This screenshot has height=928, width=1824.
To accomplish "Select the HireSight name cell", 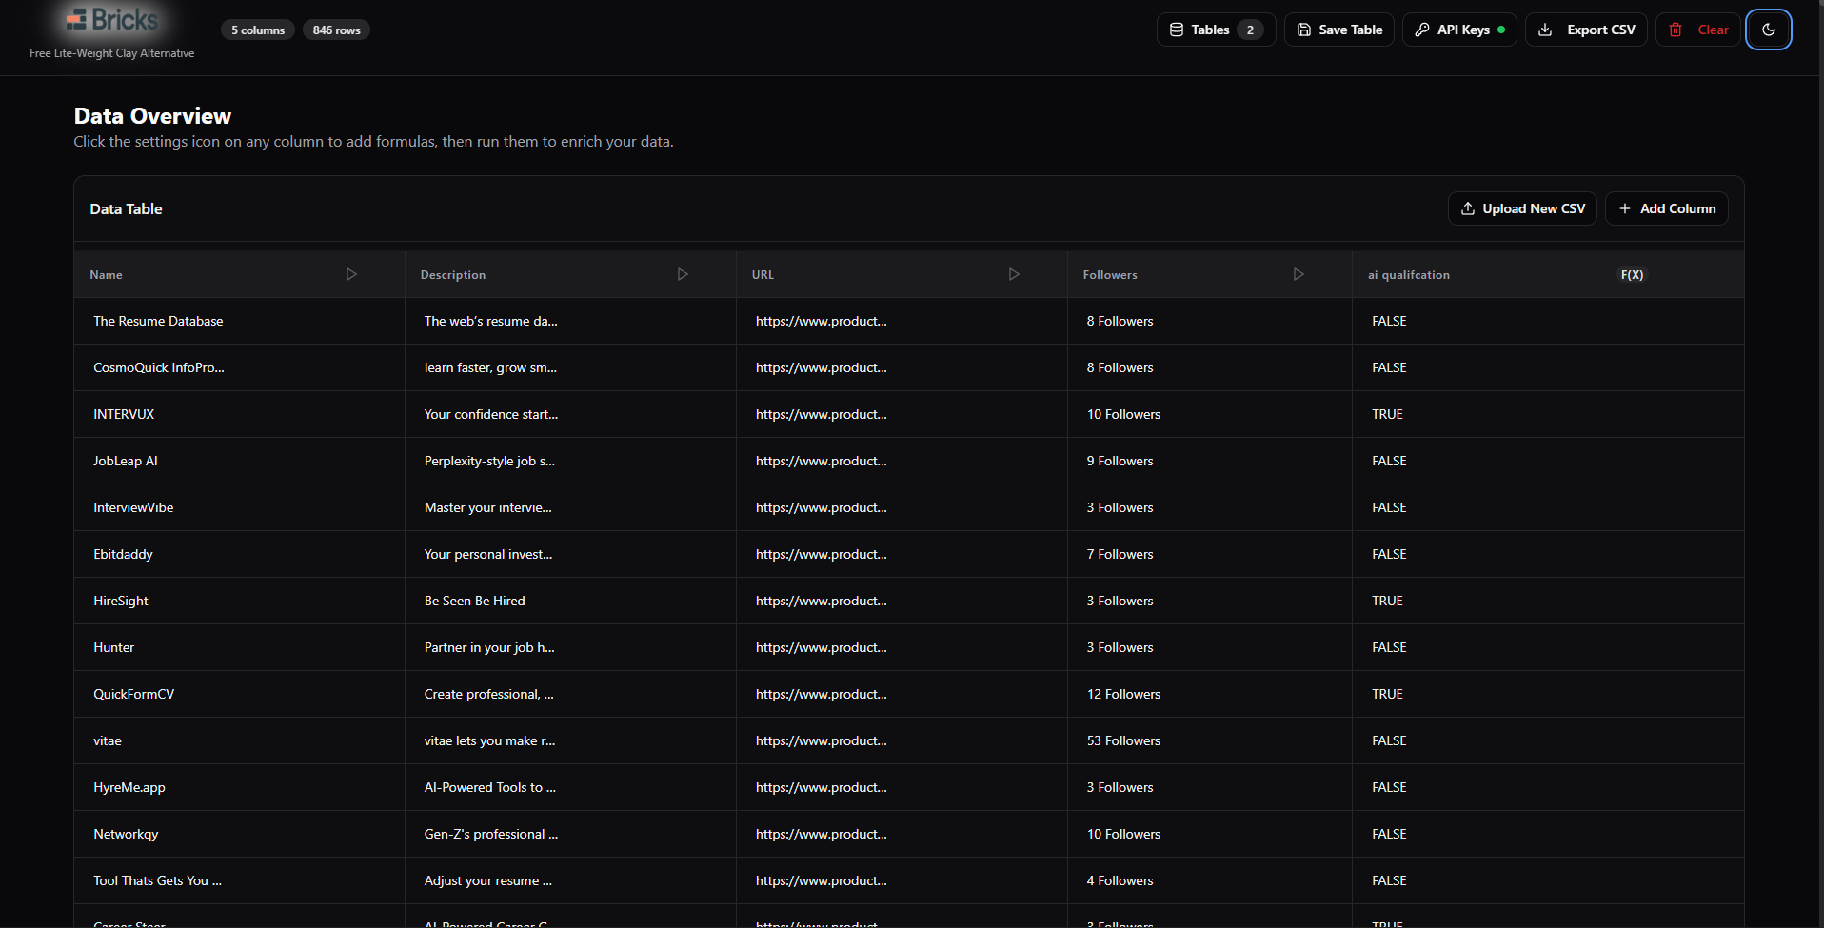I will point(121,601).
